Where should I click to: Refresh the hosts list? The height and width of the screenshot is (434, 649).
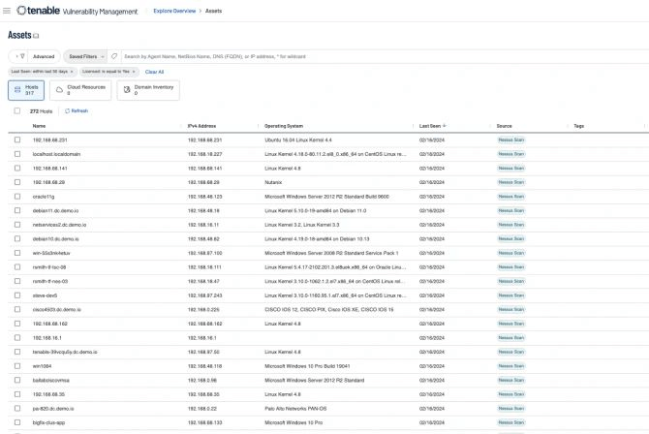(77, 111)
